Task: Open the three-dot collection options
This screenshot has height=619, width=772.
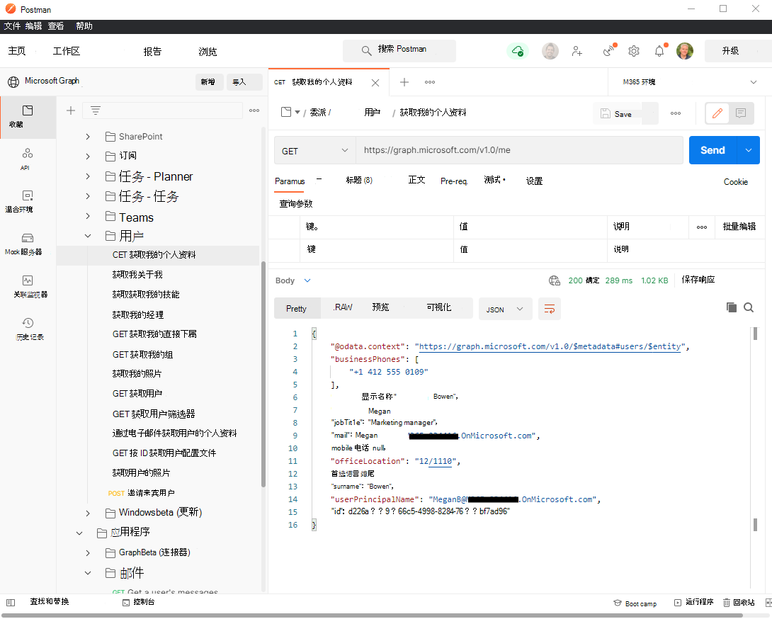Action: click(254, 110)
